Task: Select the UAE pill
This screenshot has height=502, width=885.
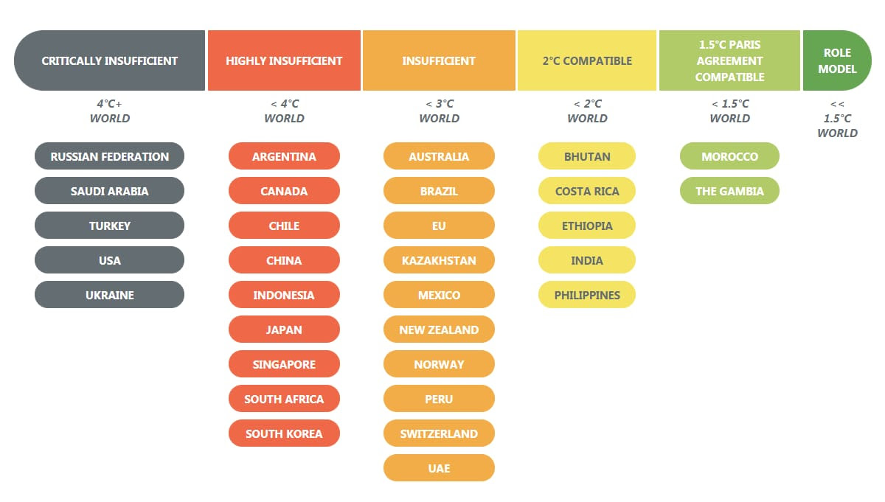Action: click(439, 468)
